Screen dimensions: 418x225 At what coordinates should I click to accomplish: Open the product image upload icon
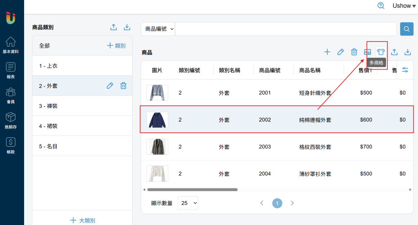(367, 52)
